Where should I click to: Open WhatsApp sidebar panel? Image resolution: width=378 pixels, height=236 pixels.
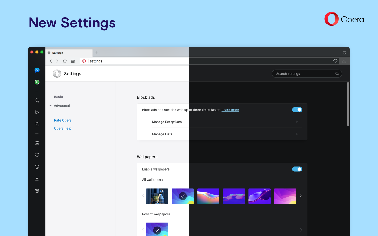(x=37, y=82)
